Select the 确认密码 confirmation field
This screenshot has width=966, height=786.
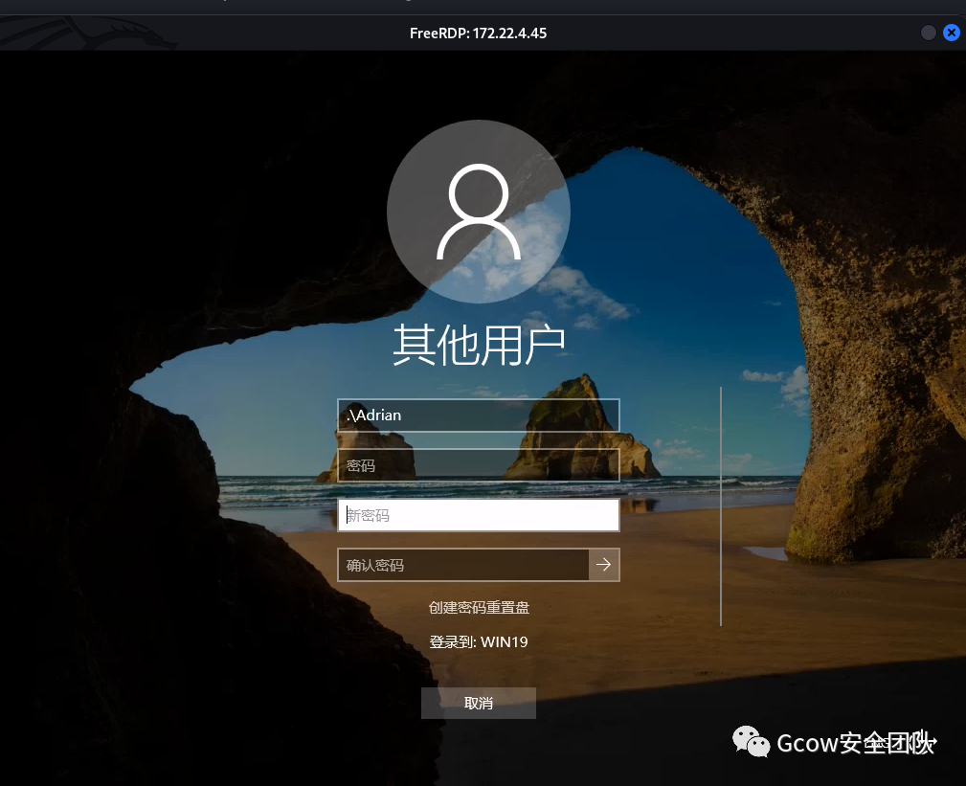coord(461,565)
